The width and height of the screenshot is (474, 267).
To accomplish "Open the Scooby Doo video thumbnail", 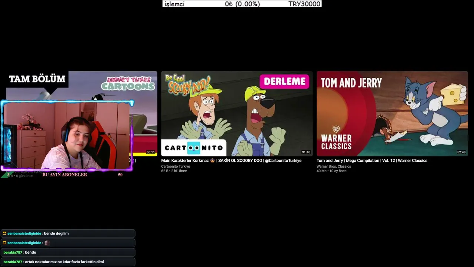I will click(x=237, y=113).
